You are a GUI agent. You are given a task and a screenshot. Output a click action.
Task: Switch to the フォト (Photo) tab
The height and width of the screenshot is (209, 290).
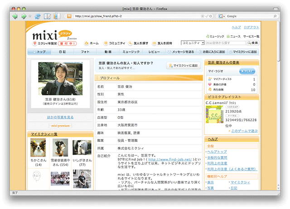85,52
